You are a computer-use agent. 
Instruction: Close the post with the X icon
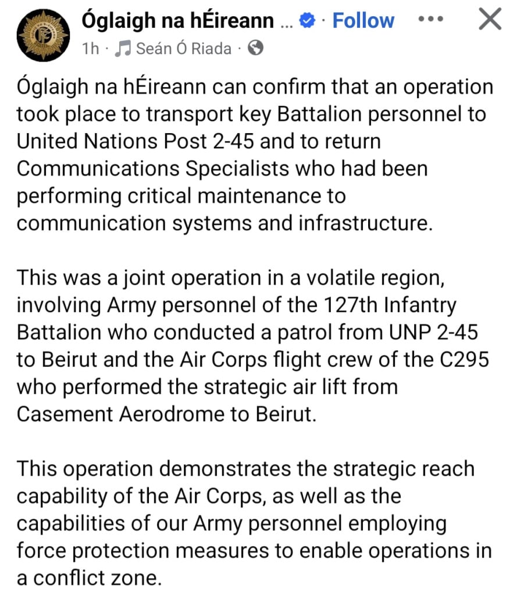pos(490,19)
